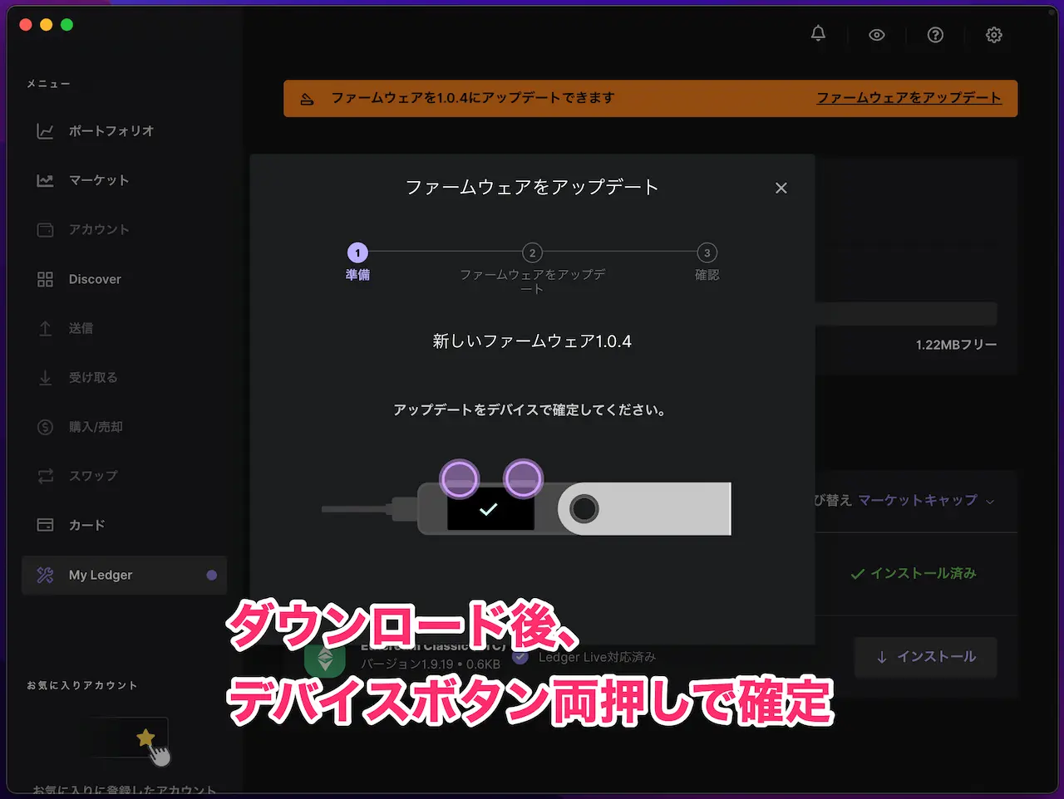Select 送信 in the sidebar
This screenshot has height=799, width=1064.
coord(81,328)
